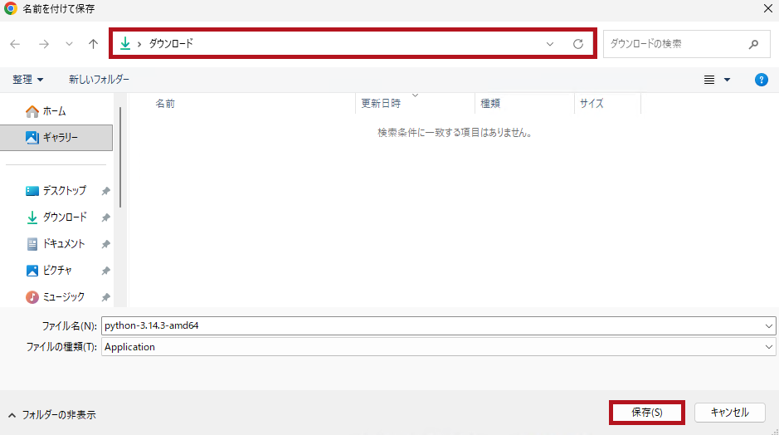
Task: Open the address bar history dropdown
Action: click(549, 44)
